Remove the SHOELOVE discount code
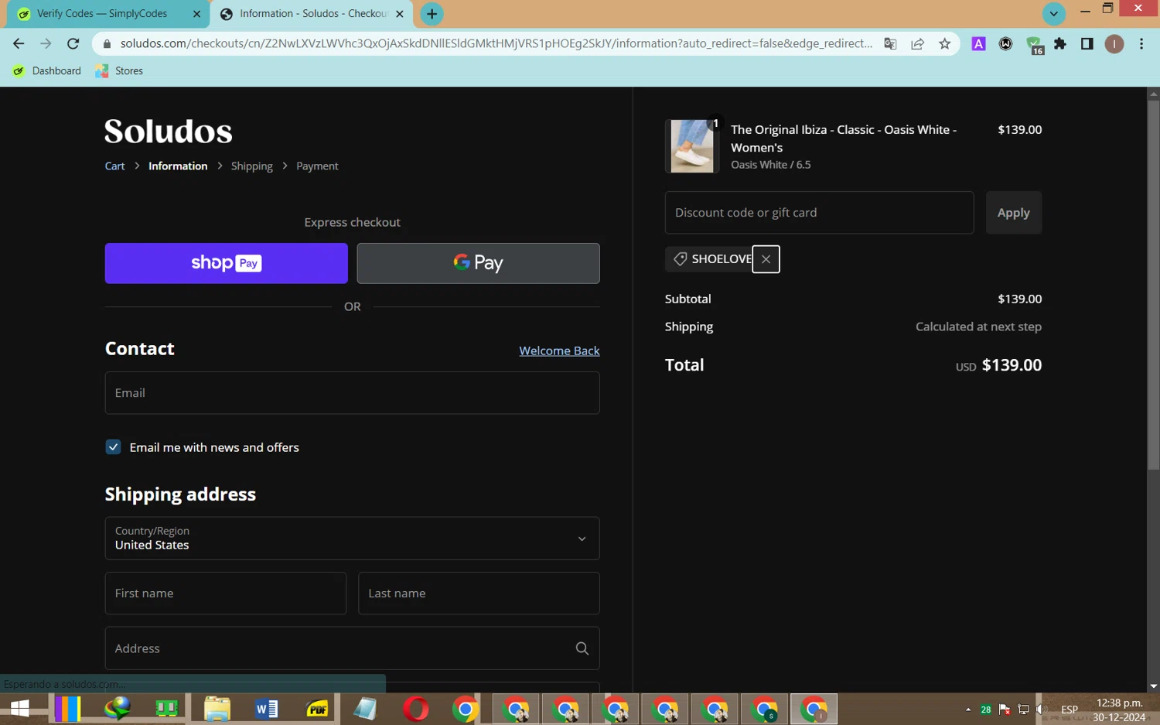1160x725 pixels. tap(766, 259)
